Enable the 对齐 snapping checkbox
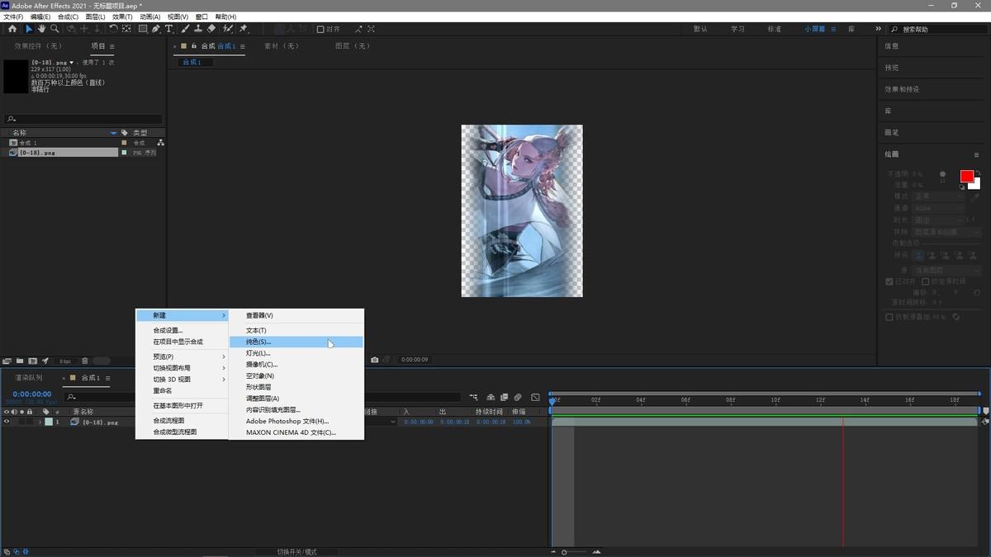 320,30
